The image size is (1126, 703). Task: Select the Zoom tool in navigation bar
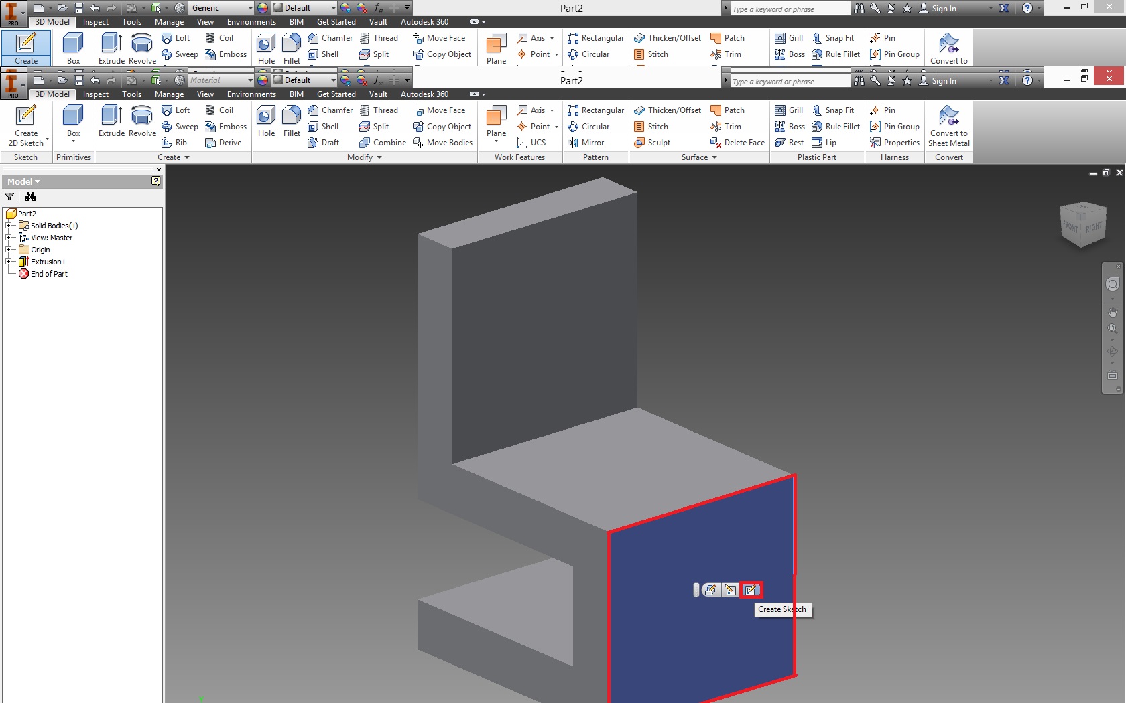pyautogui.click(x=1113, y=329)
